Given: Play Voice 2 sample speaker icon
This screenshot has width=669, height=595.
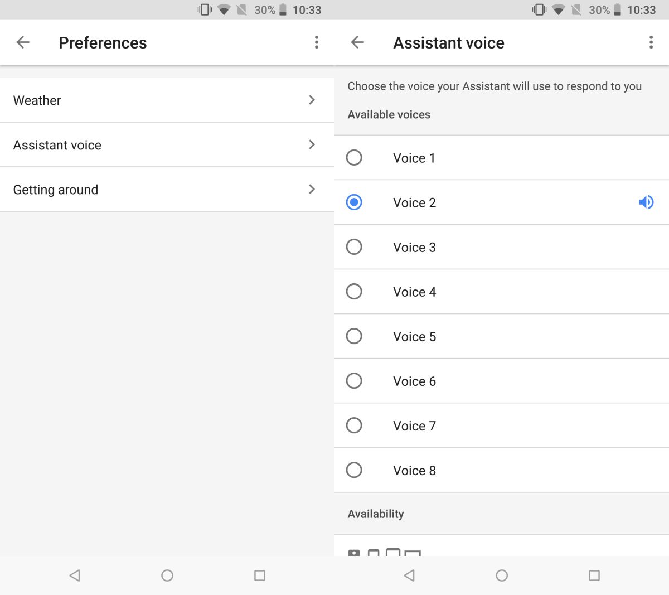Looking at the screenshot, I should click(x=646, y=202).
